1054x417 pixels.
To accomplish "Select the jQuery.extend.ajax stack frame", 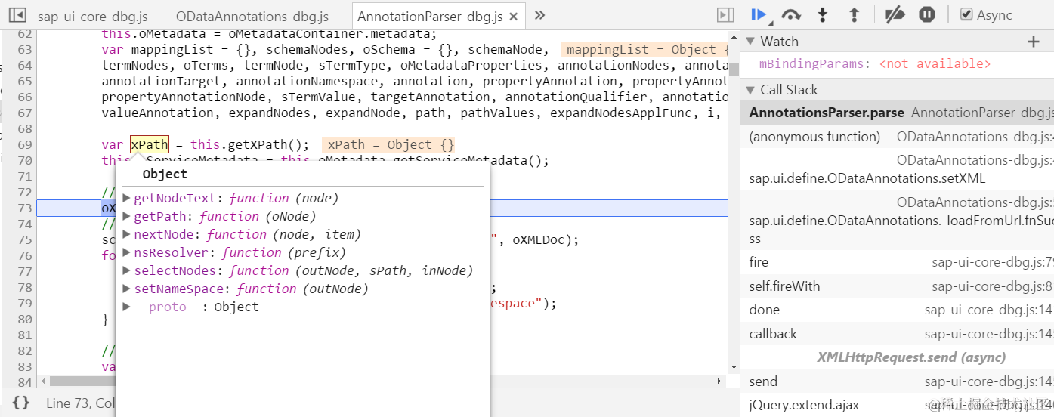I will pos(897,406).
